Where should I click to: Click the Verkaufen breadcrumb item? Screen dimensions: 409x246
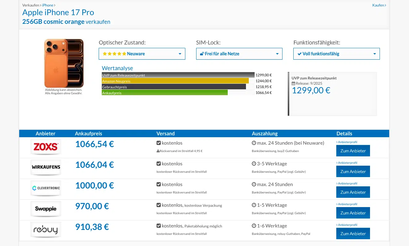(31, 5)
